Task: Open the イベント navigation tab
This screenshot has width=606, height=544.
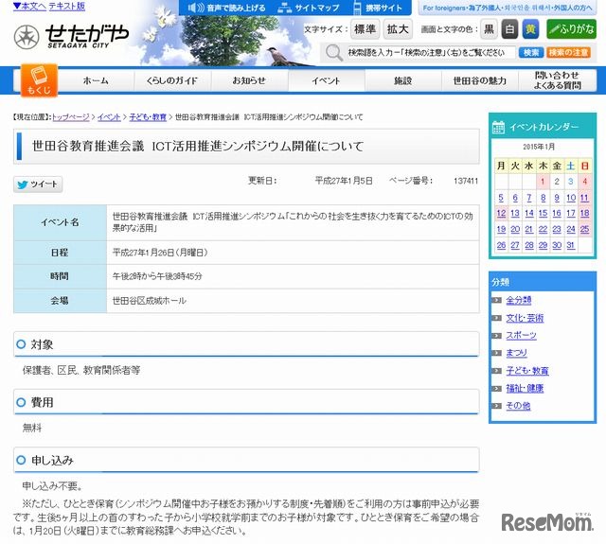Action: 326,80
